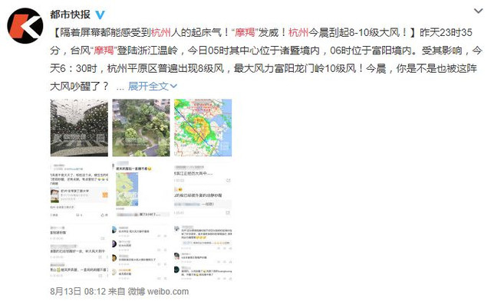Open first 杭州 keyword link in headline
The height and width of the screenshot is (301, 491).
tap(161, 32)
